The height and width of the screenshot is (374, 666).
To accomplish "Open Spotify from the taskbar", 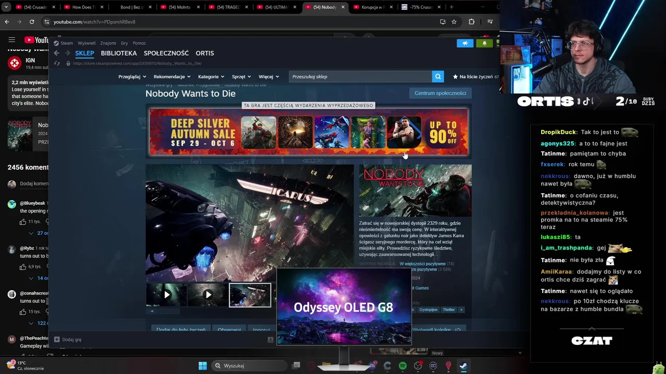I will point(403,366).
